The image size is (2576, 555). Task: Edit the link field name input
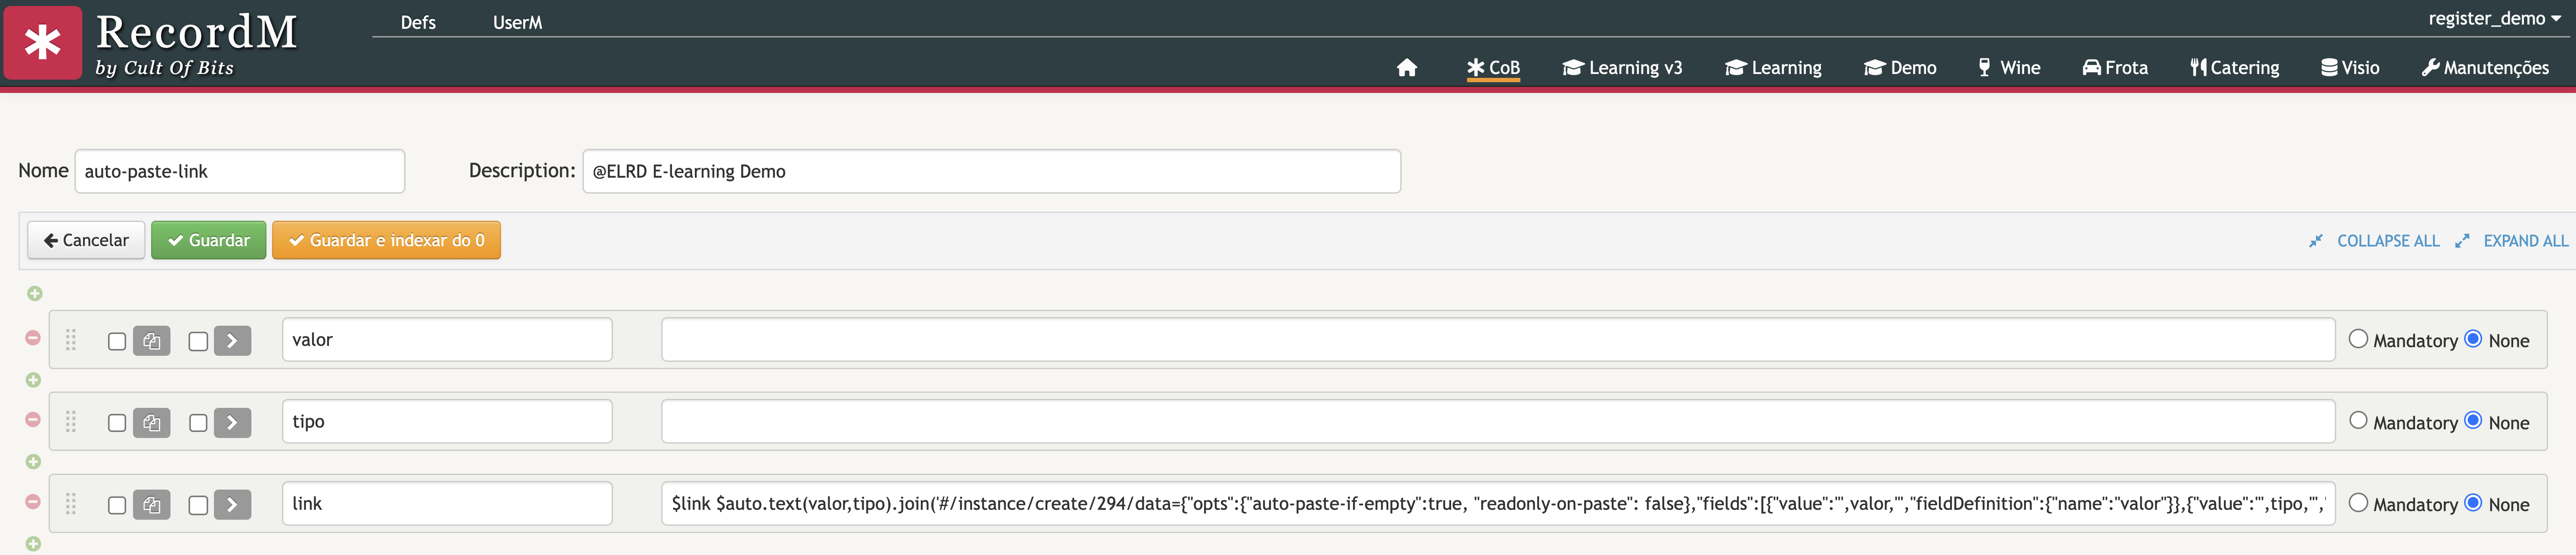point(447,504)
